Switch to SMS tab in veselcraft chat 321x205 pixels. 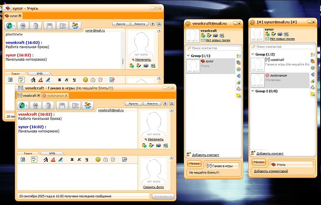click(x=52, y=153)
